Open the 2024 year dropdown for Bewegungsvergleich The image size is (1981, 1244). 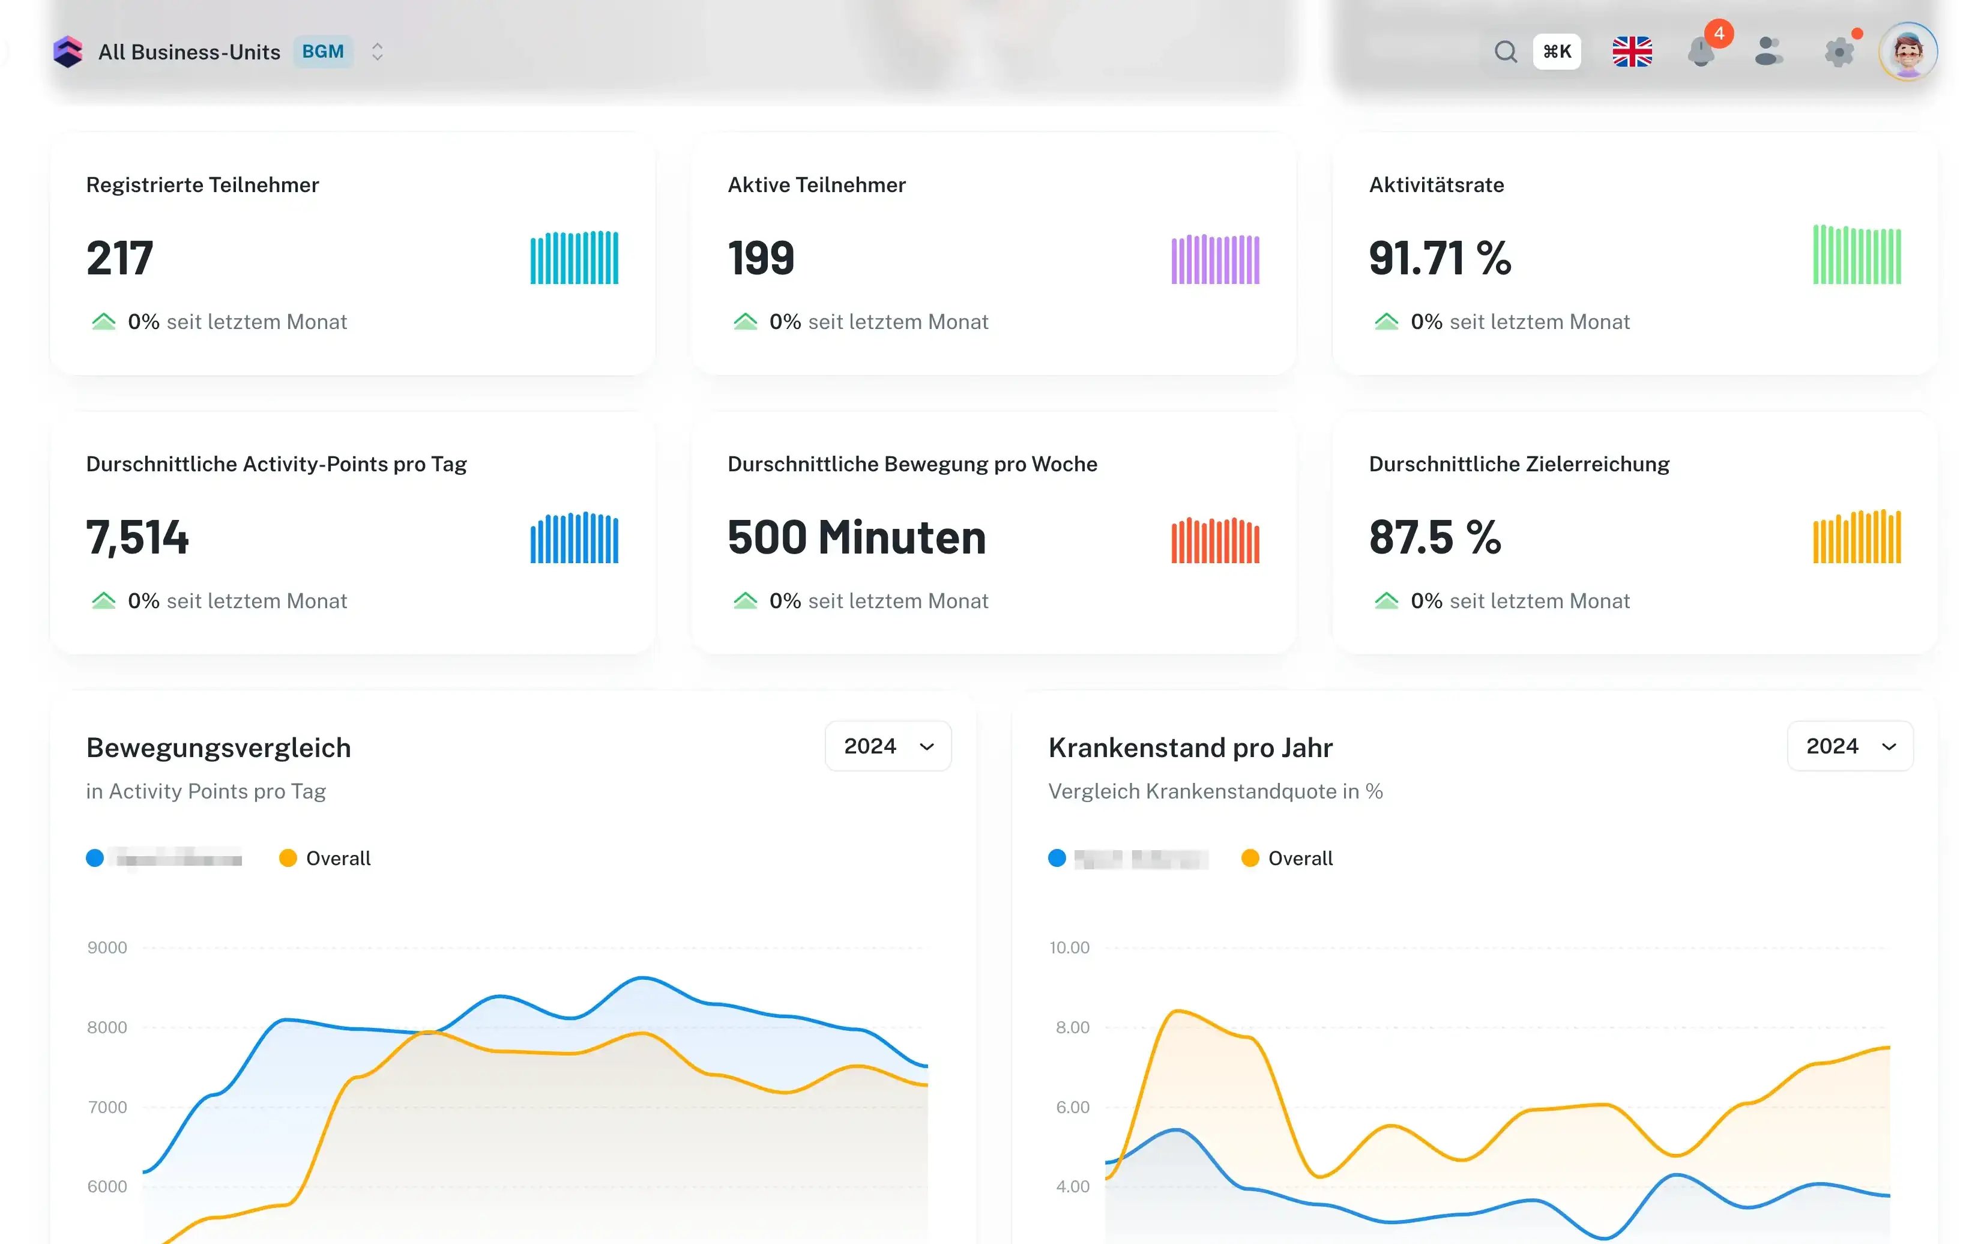coord(888,746)
